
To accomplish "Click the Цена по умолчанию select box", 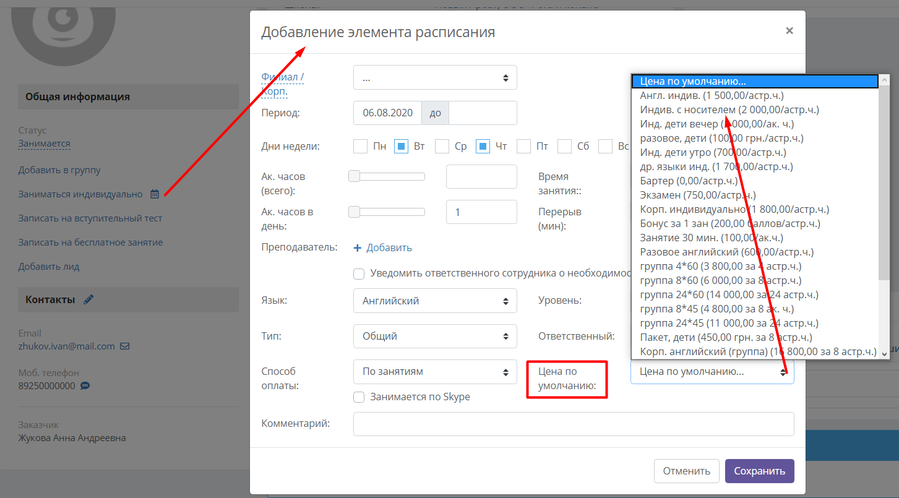I will (x=712, y=372).
